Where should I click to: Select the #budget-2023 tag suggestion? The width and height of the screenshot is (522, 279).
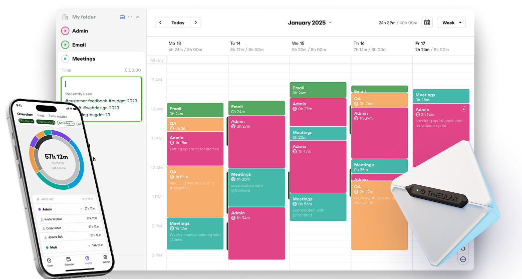[123, 101]
